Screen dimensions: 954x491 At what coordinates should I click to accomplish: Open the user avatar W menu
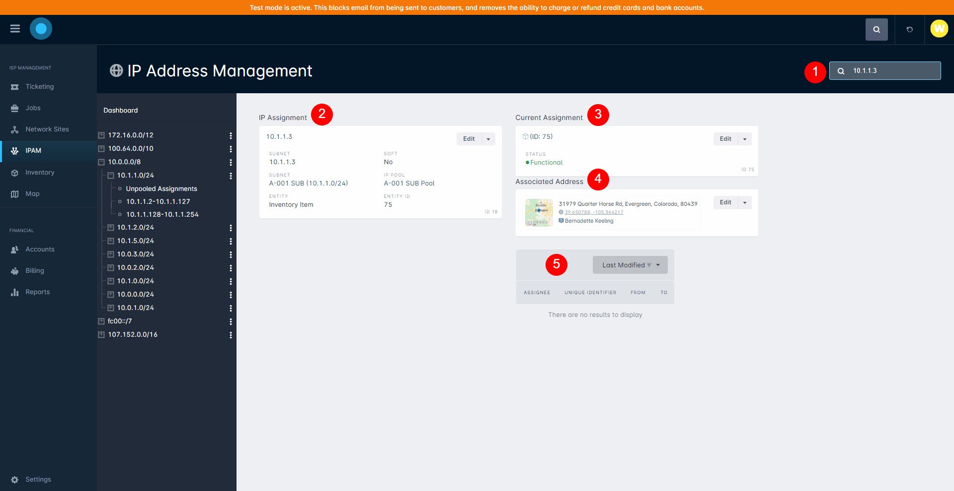tap(939, 29)
